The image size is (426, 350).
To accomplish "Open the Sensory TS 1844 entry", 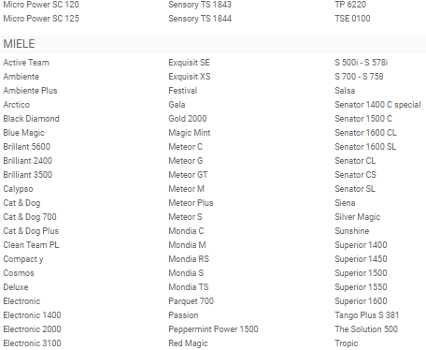I will pos(200,19).
